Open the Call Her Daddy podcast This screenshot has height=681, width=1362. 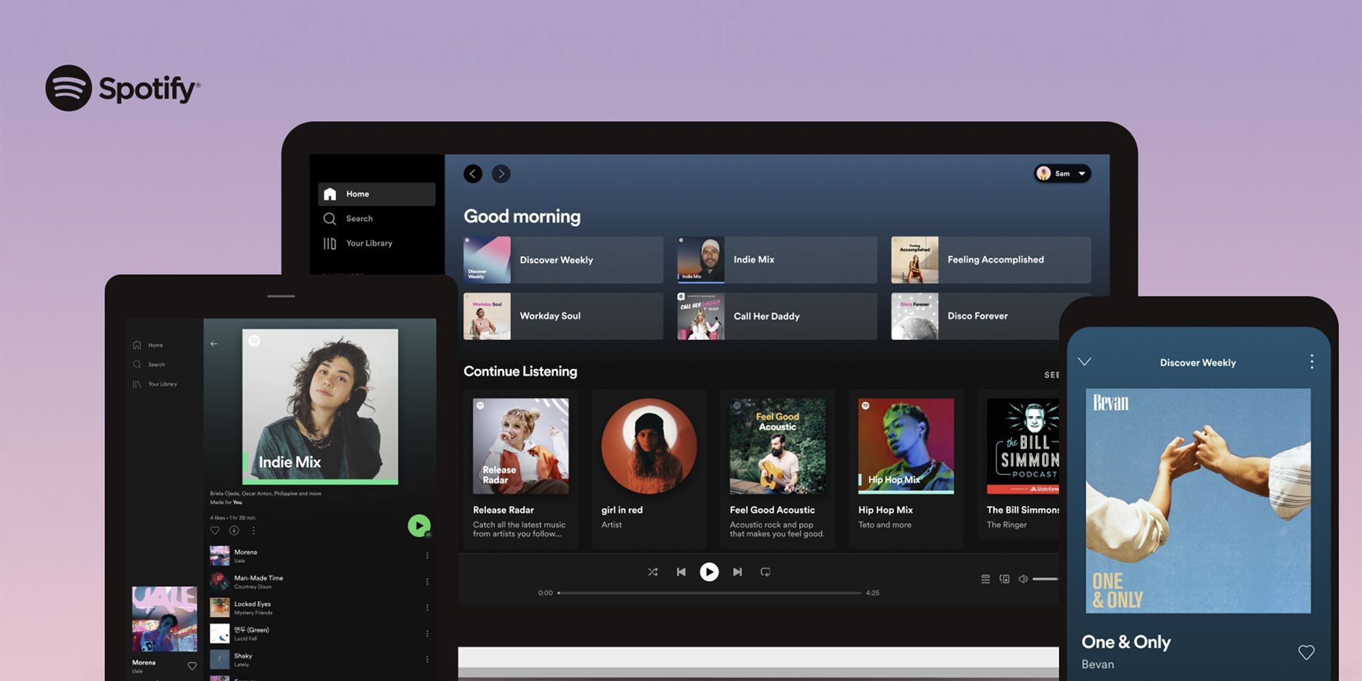[x=774, y=315]
